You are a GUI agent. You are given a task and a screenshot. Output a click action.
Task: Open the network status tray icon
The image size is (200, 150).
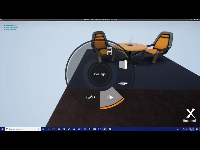tap(184, 129)
